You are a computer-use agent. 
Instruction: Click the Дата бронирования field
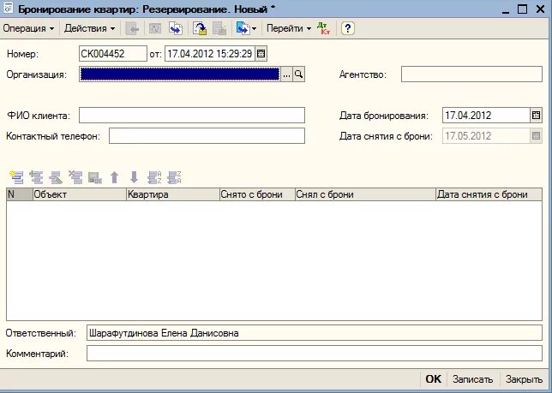click(486, 116)
